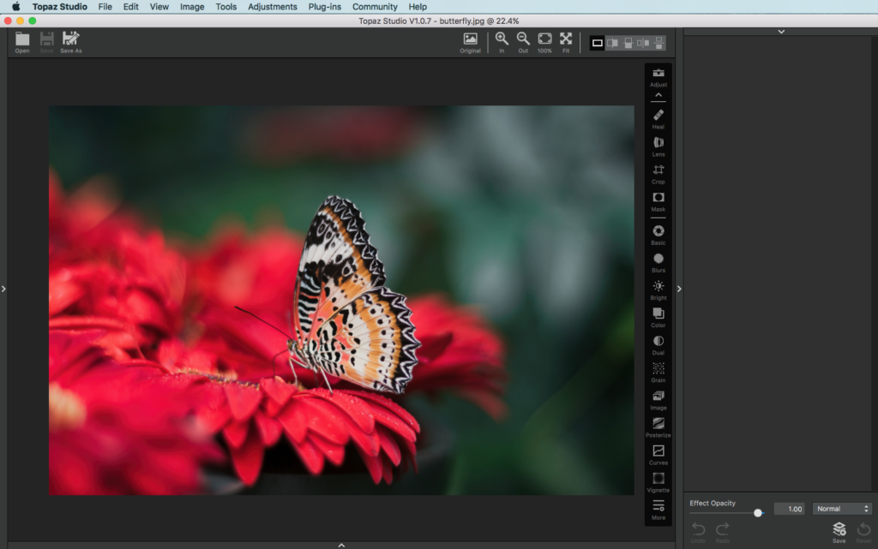Open the More adjustments list
The height and width of the screenshot is (549, 878).
[658, 510]
